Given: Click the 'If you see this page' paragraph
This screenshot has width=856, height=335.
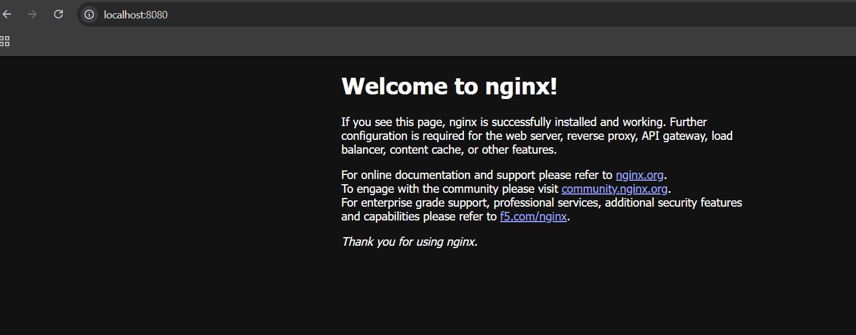Looking at the screenshot, I should (x=537, y=136).
